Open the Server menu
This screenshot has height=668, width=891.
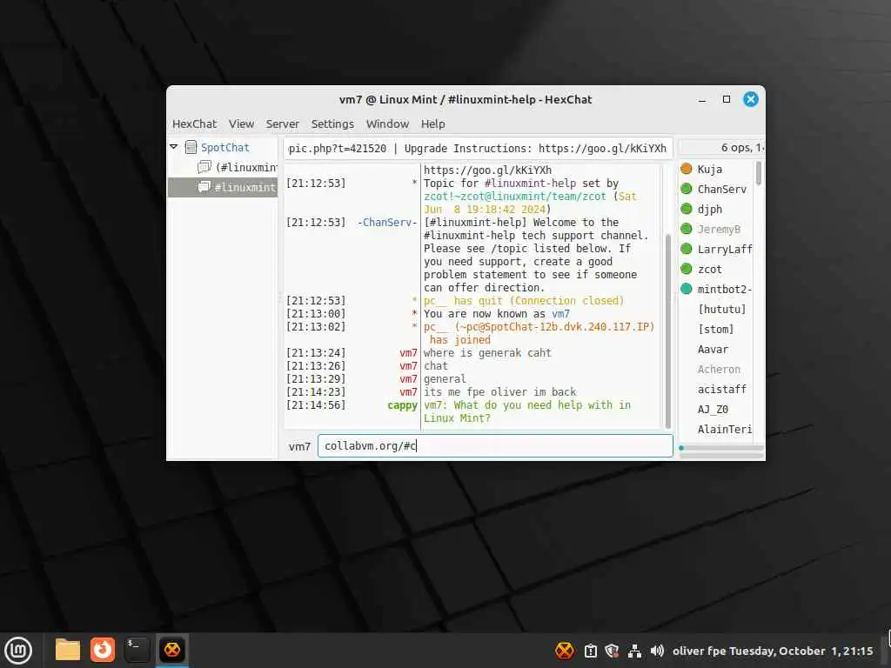[283, 124]
